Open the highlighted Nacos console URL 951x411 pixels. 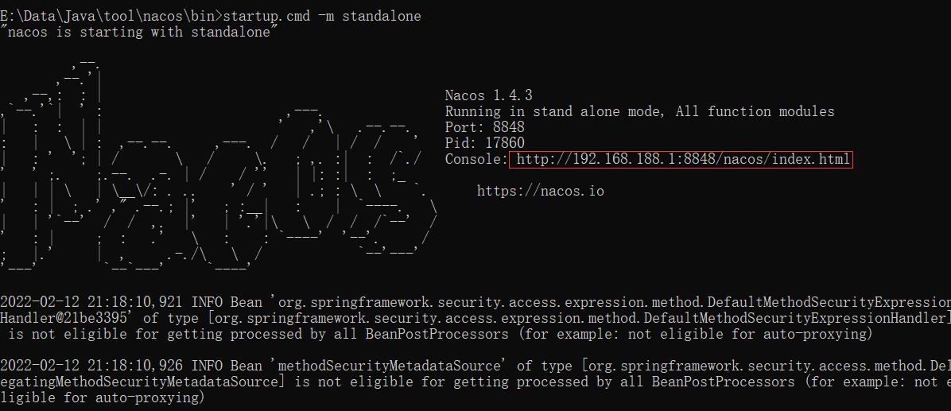point(681,160)
